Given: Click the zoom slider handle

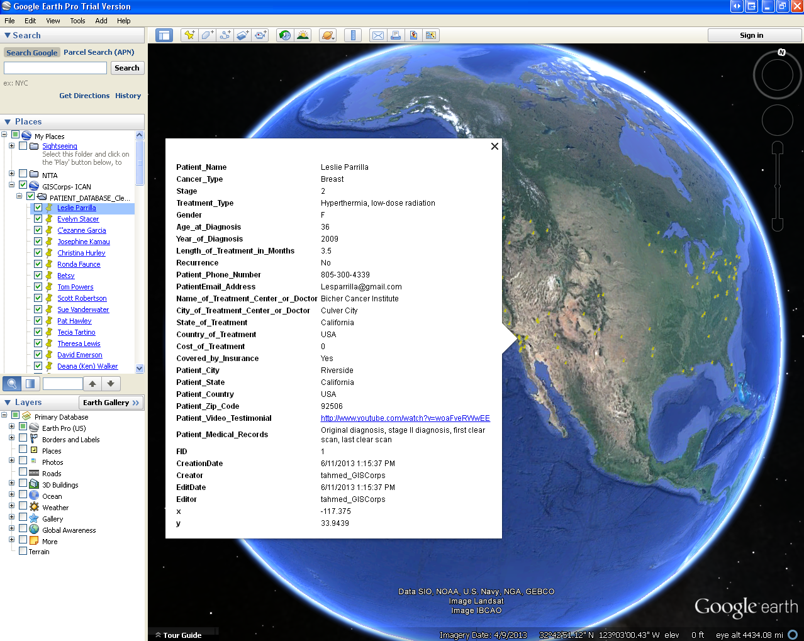Looking at the screenshot, I should (x=778, y=186).
